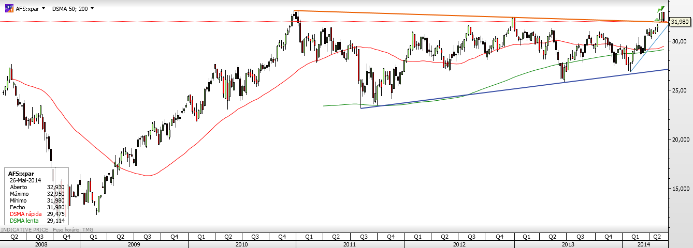Screen dimensions: 693x248
Task: Click the 2009 year label on the time axis
Action: pos(134,244)
